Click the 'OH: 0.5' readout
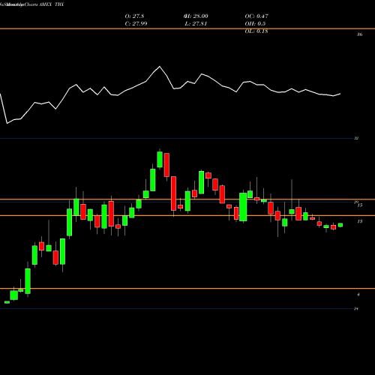 tap(255, 24)
